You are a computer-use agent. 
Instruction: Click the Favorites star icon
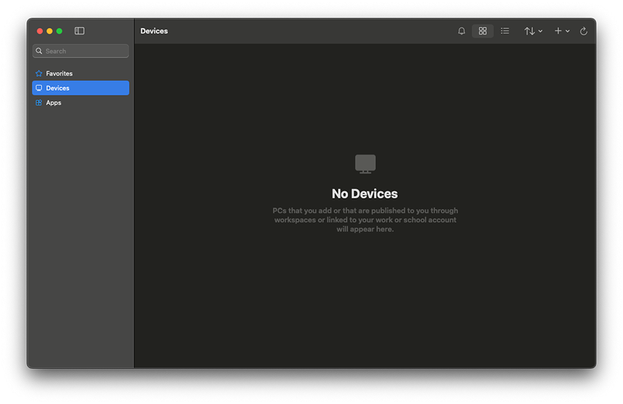39,73
